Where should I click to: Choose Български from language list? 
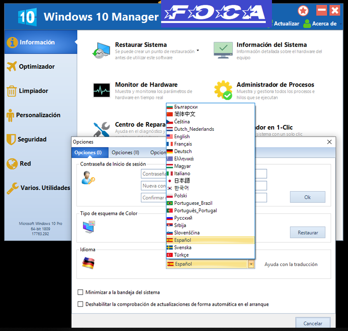[210, 107]
